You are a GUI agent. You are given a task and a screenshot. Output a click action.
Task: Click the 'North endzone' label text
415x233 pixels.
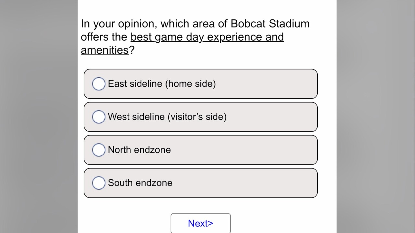(x=139, y=150)
